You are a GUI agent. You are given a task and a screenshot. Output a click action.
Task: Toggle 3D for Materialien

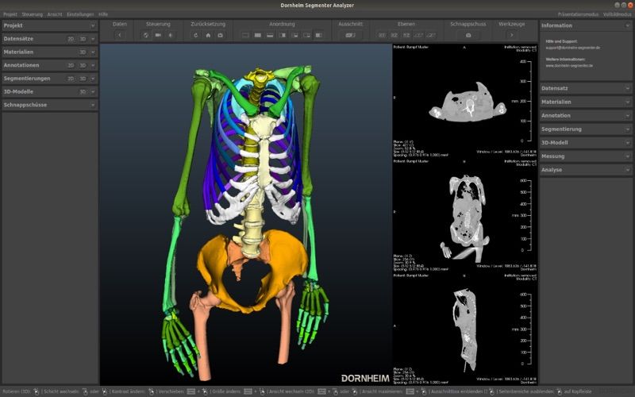click(83, 52)
